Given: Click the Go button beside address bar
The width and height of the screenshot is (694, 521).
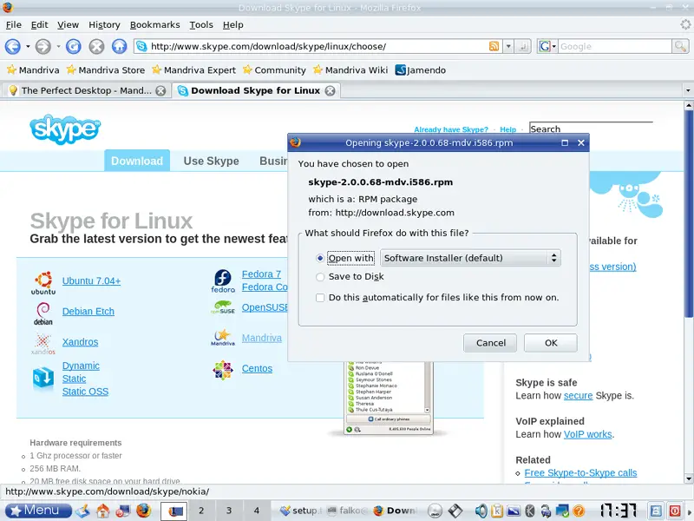Looking at the screenshot, I should (523, 46).
